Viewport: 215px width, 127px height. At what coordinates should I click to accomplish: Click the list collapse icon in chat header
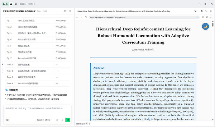(70, 11)
